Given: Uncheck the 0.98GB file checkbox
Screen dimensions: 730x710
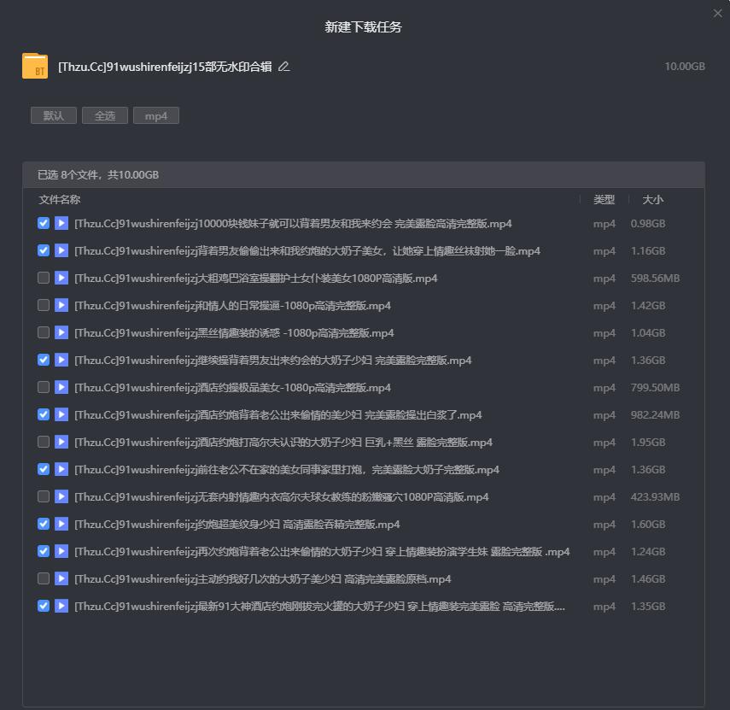Looking at the screenshot, I should click(x=44, y=224).
